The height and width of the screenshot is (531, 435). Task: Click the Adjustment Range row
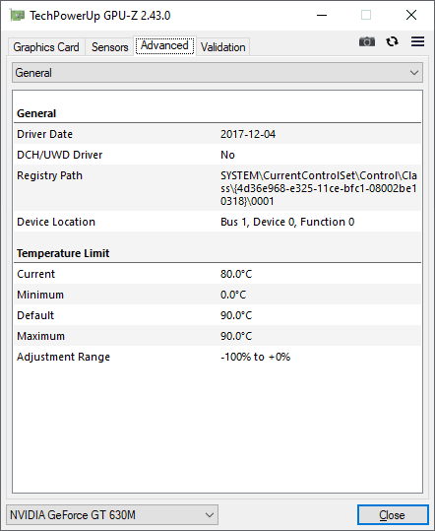(217, 357)
